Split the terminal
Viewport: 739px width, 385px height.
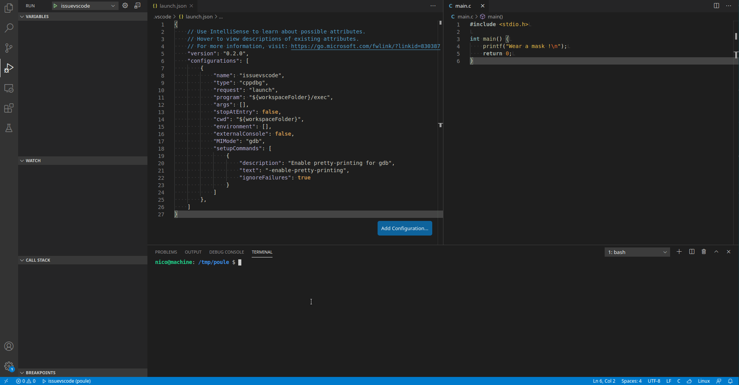click(691, 252)
